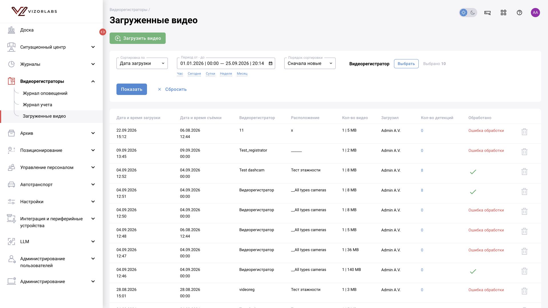Delete the 22.09.2026 15:12 upload row
Viewport: 548px width, 308px height.
coord(524,132)
